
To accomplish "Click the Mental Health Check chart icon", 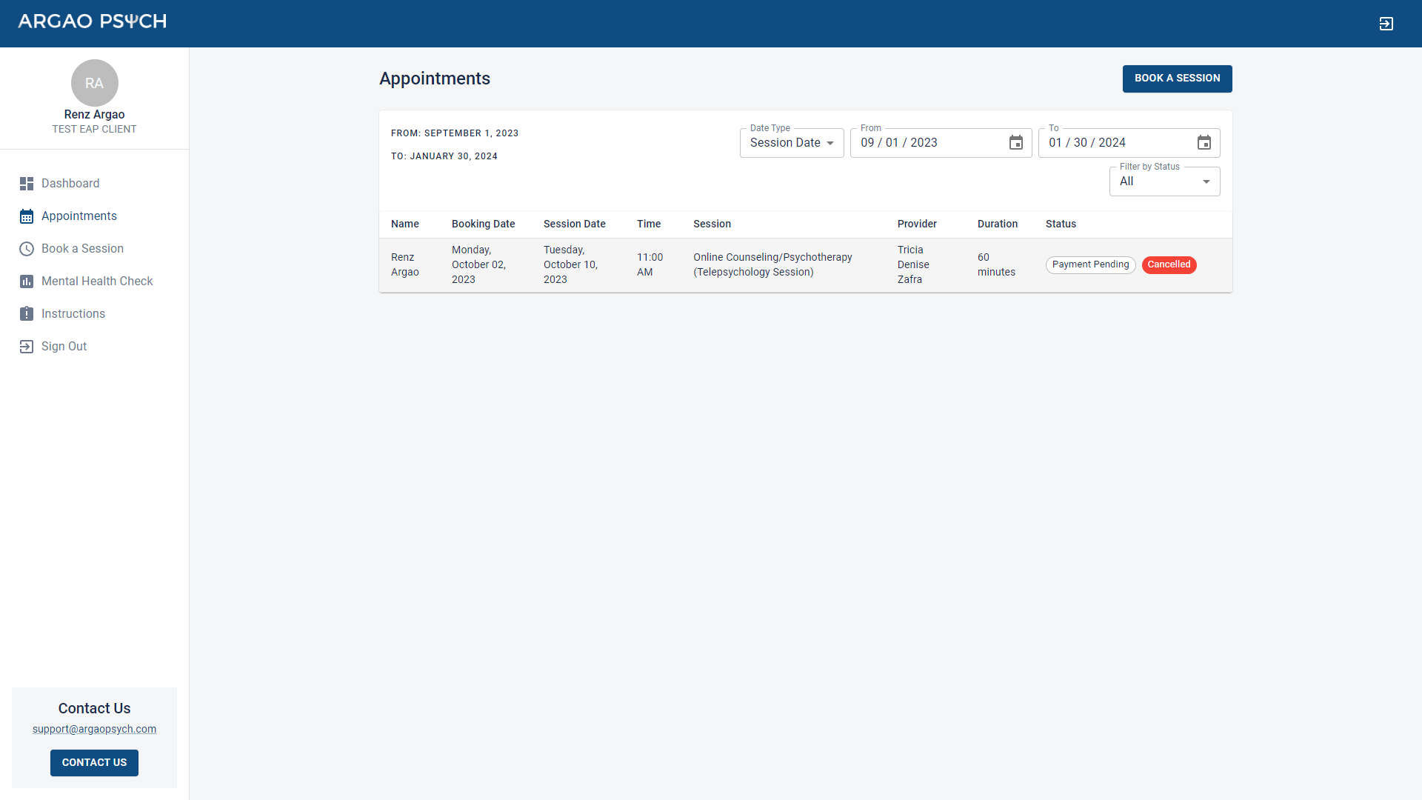I will tap(27, 281).
